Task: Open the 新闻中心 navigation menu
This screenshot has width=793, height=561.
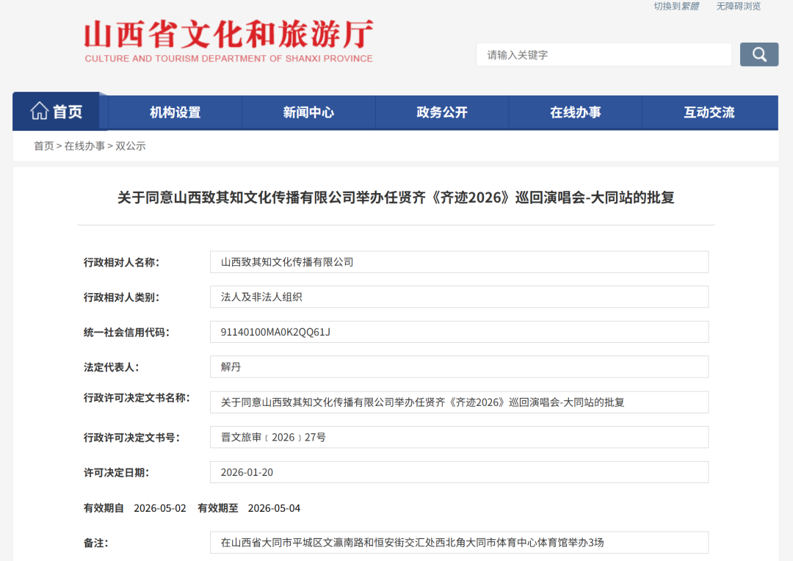Action: pyautogui.click(x=308, y=112)
